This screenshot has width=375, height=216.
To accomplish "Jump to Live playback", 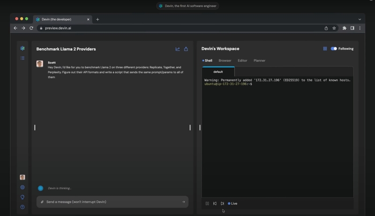I will (232, 203).
